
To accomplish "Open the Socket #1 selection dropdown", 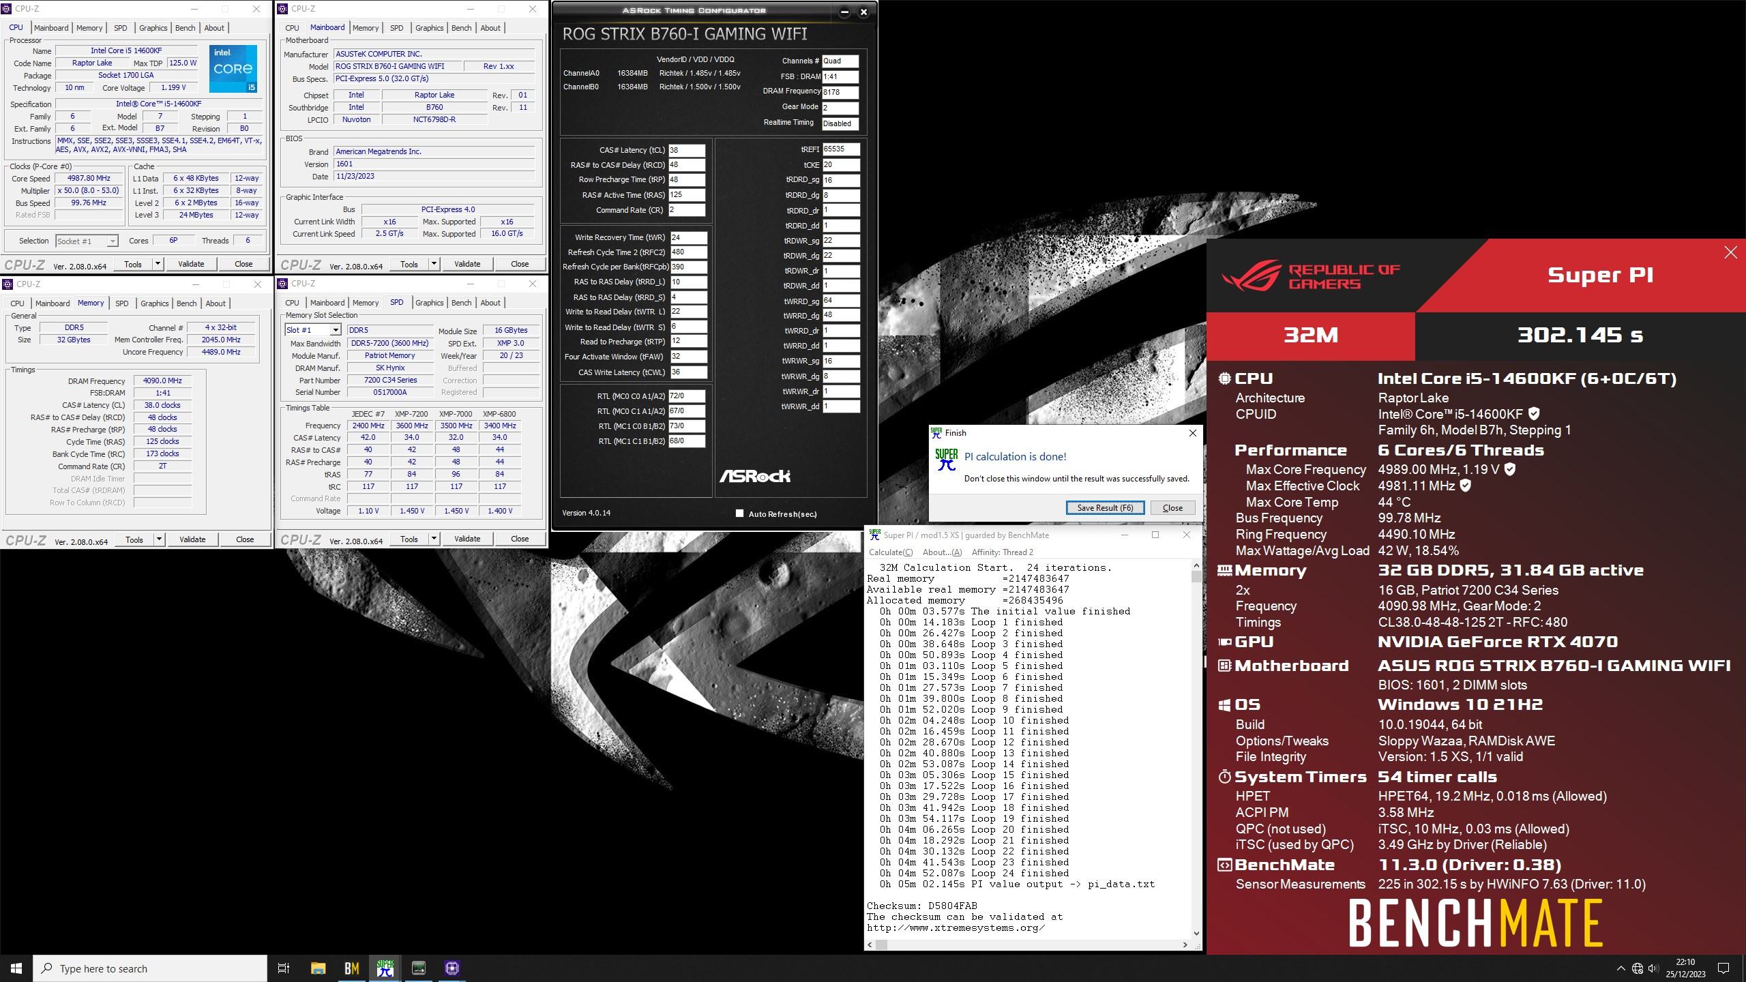I will tap(112, 241).
